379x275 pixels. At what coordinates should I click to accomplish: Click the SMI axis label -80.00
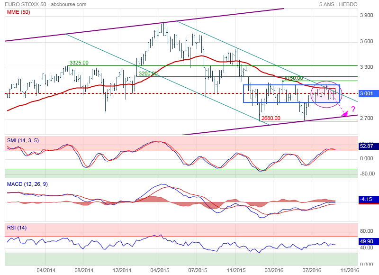pyautogui.click(x=367, y=174)
